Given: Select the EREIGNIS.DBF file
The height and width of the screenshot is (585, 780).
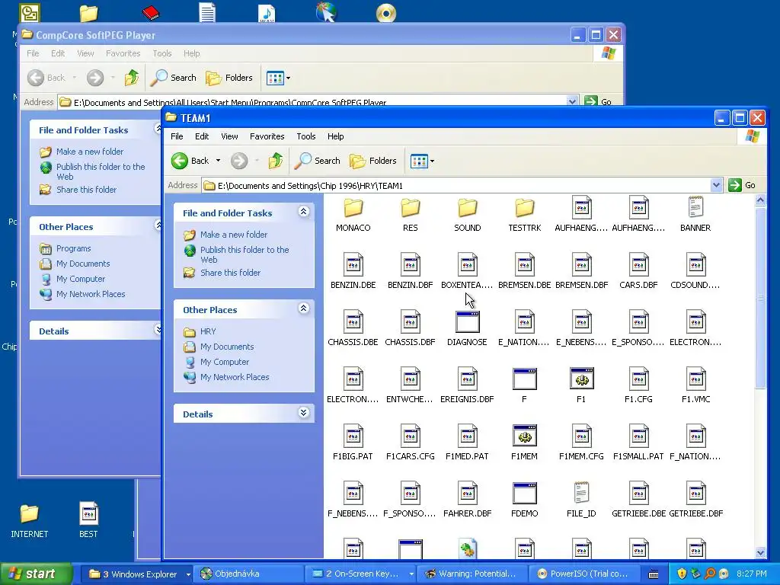Looking at the screenshot, I should (x=467, y=386).
